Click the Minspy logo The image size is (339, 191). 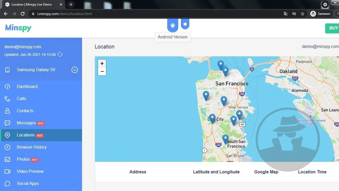(x=18, y=28)
